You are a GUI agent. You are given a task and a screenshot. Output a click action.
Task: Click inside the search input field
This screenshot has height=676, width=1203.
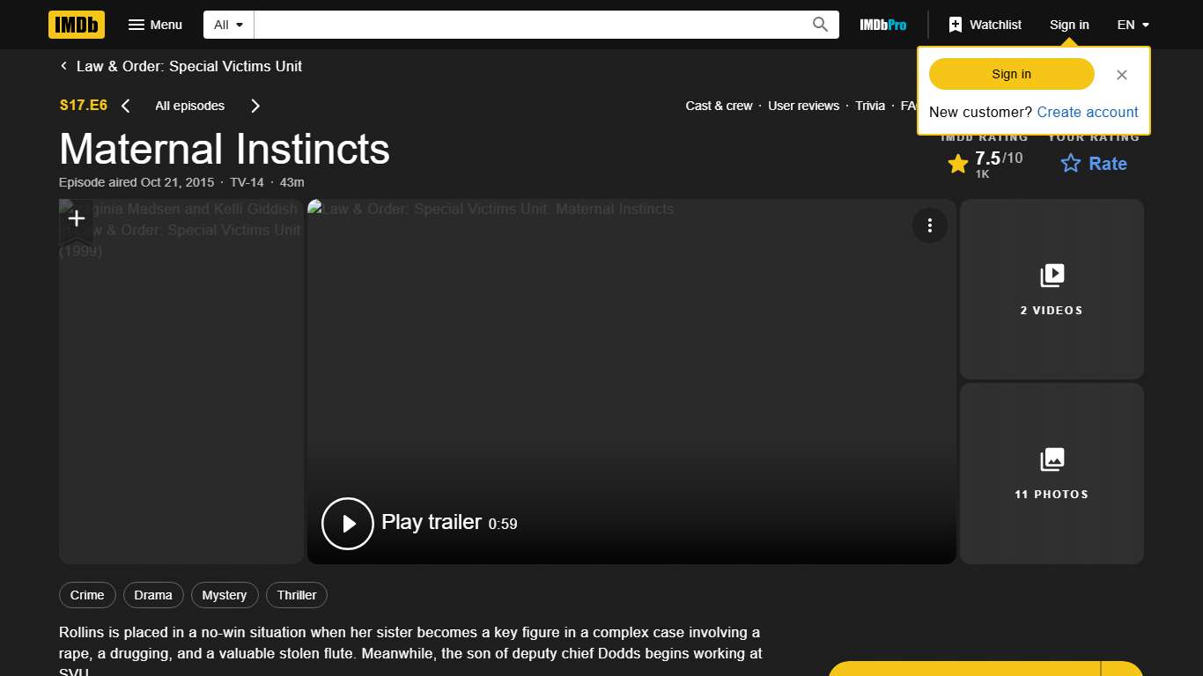tap(528, 25)
